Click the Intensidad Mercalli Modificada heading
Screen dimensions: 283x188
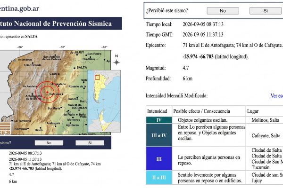pyautogui.click(x=176, y=96)
